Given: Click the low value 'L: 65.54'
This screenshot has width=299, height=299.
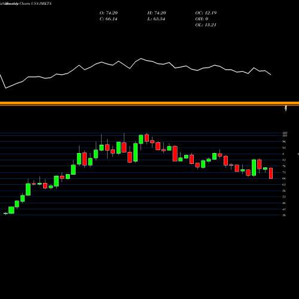Looking at the screenshot, I should click(x=156, y=19).
